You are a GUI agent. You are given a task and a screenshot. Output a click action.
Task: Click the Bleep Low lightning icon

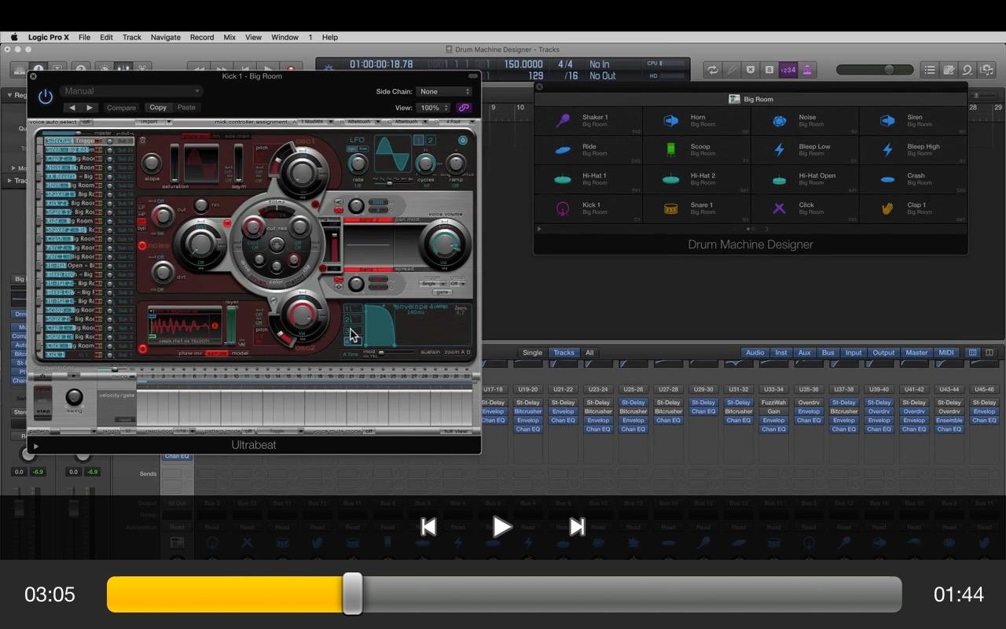[x=780, y=149]
